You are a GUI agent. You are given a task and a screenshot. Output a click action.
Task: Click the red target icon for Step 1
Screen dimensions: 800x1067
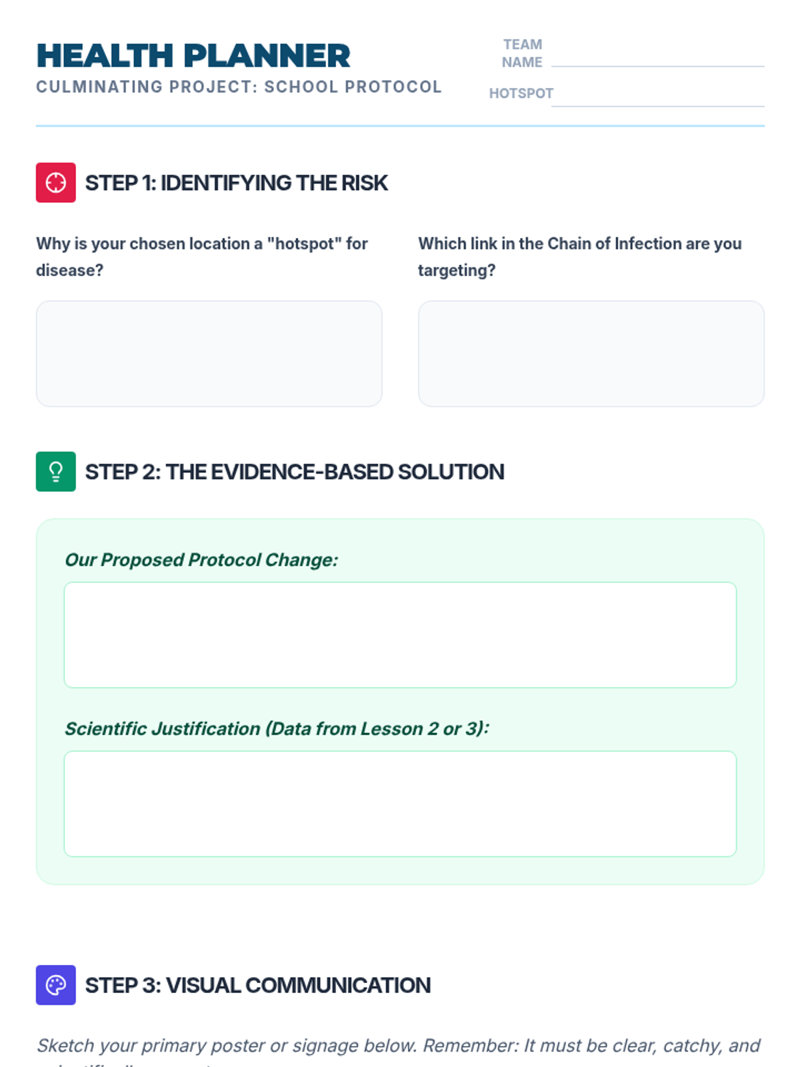pos(55,183)
